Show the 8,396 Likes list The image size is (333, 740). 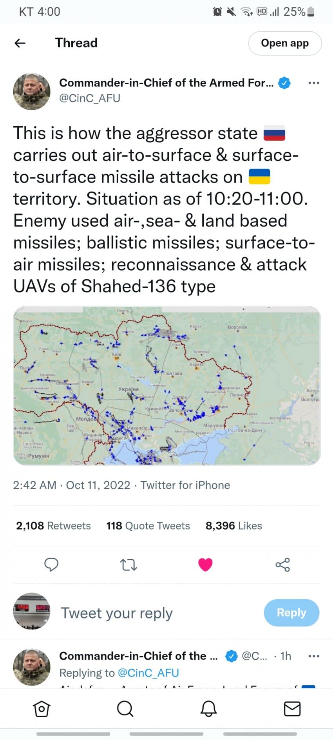point(233,526)
